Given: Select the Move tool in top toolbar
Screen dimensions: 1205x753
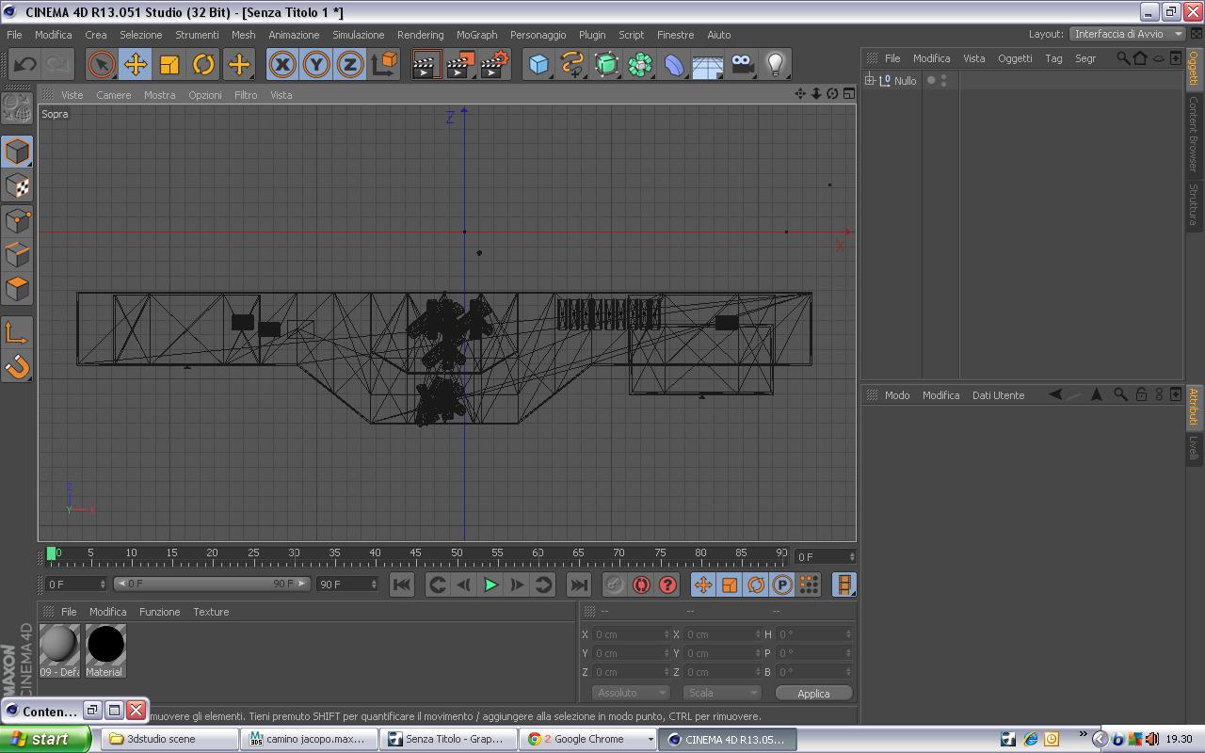Looking at the screenshot, I should click(136, 65).
